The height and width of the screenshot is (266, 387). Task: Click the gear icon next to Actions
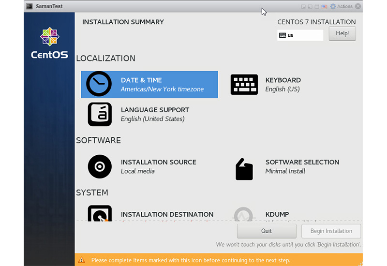pos(333,7)
